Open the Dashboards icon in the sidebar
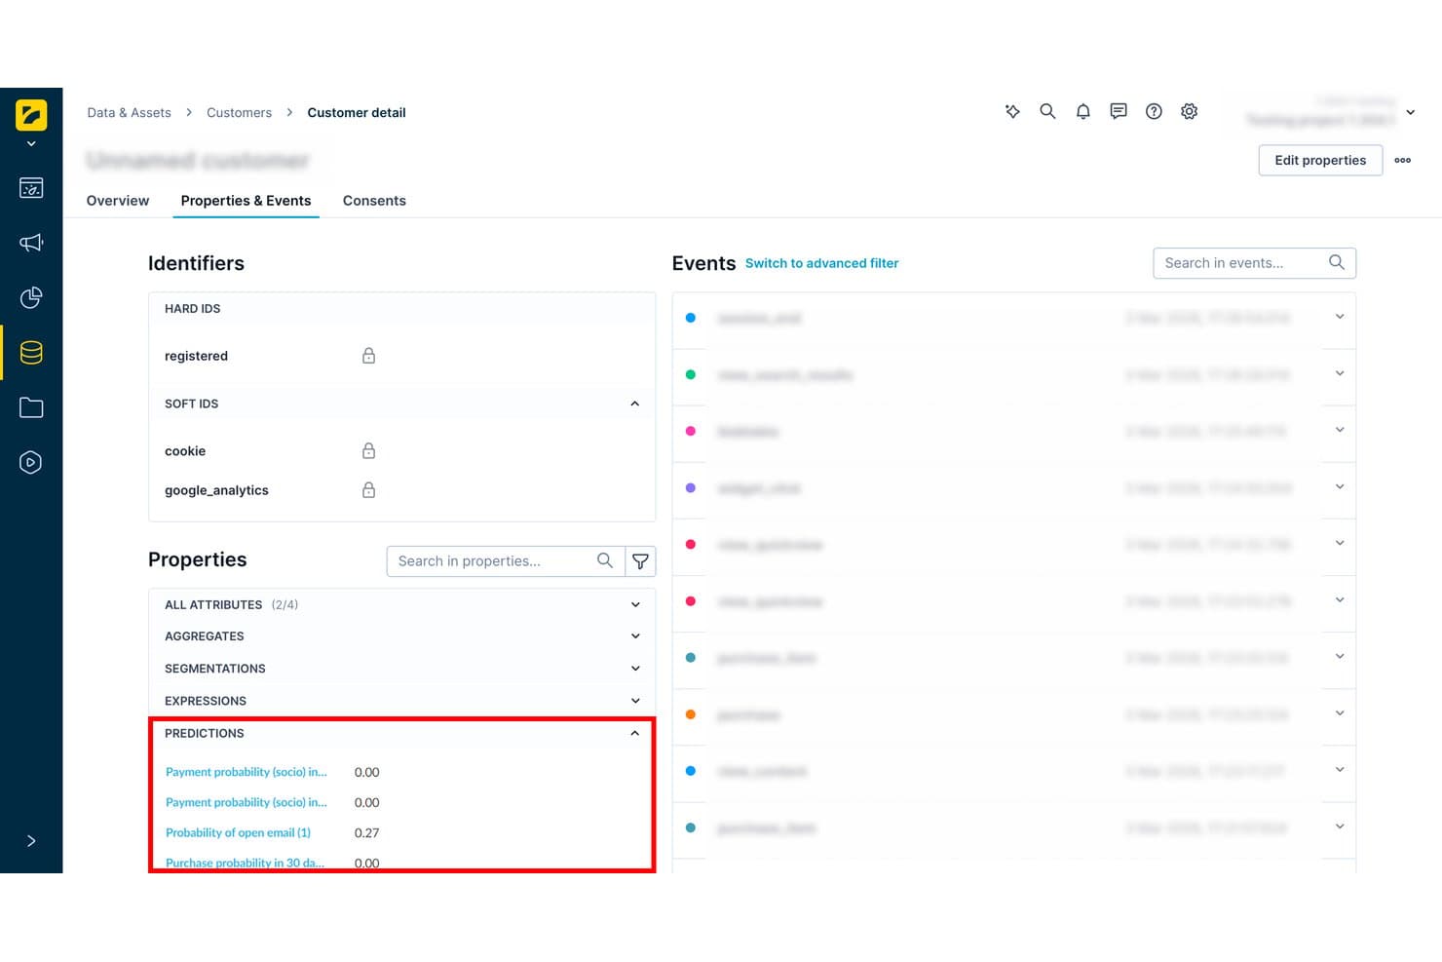The image size is (1442, 962). coord(31,188)
